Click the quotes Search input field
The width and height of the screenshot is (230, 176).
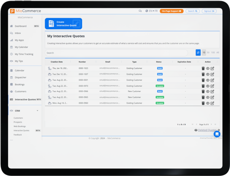(x=116, y=53)
